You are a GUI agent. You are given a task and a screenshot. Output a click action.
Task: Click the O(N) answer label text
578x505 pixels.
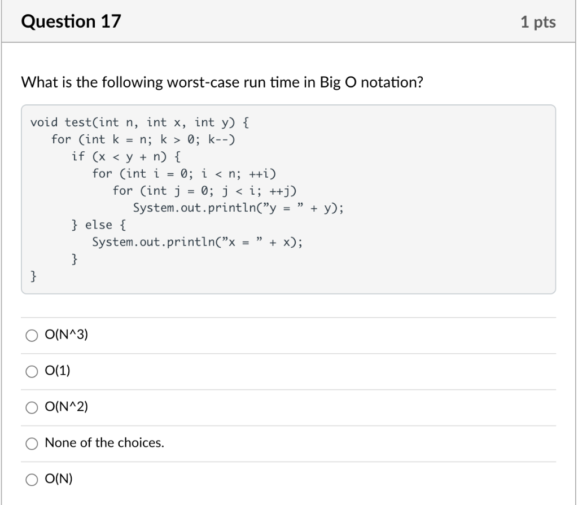coord(59,478)
